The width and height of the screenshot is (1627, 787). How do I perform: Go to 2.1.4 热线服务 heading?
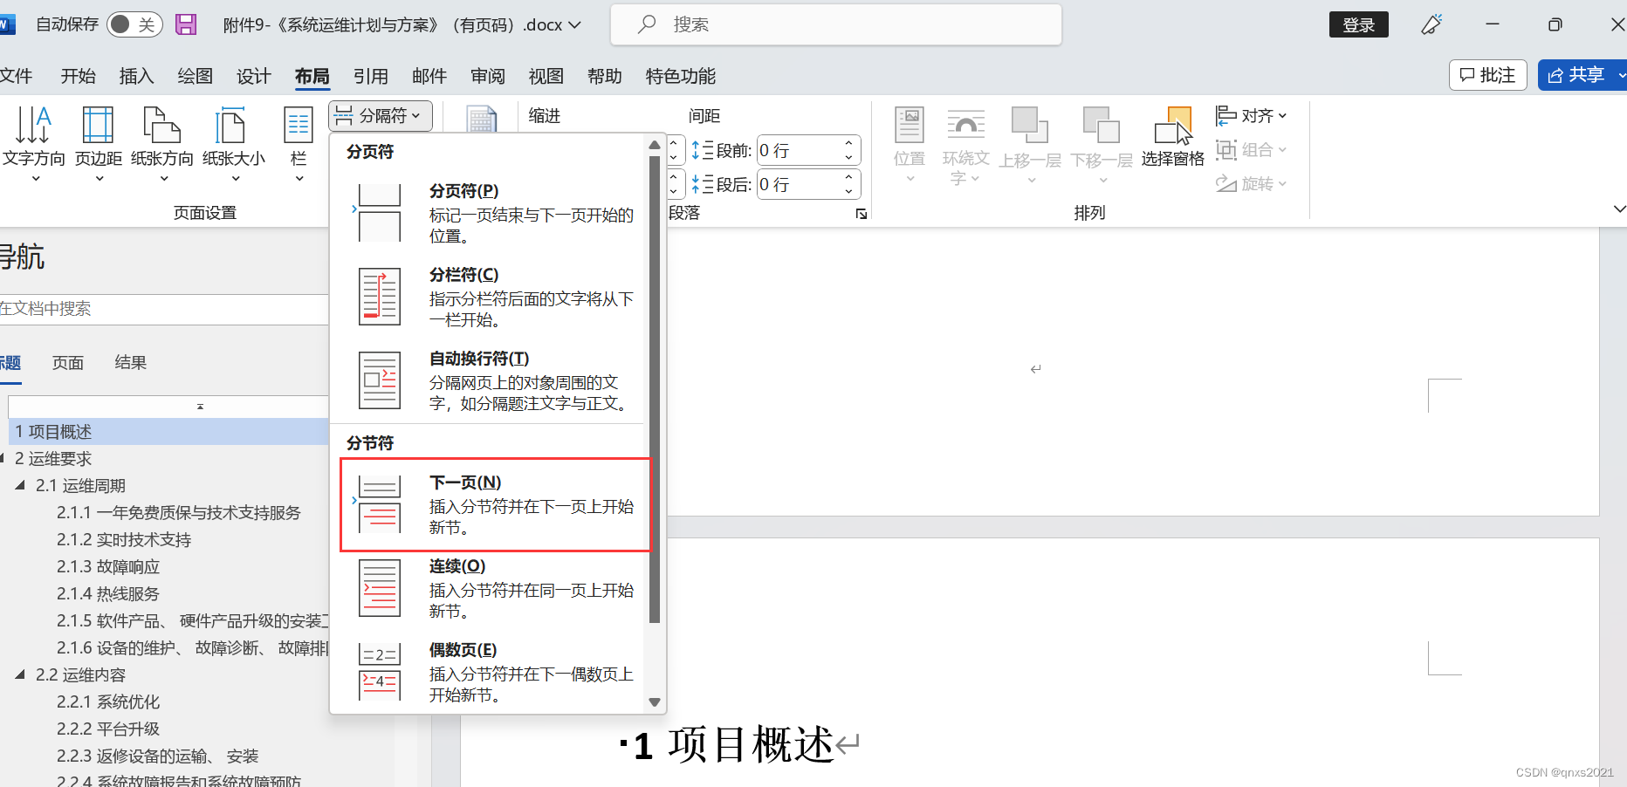[108, 594]
